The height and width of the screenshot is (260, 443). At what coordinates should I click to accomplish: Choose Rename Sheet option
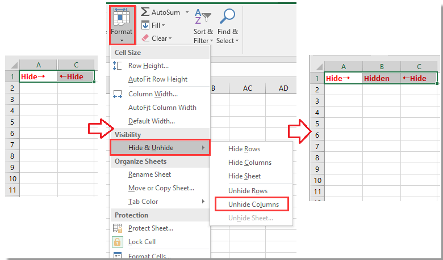click(149, 174)
